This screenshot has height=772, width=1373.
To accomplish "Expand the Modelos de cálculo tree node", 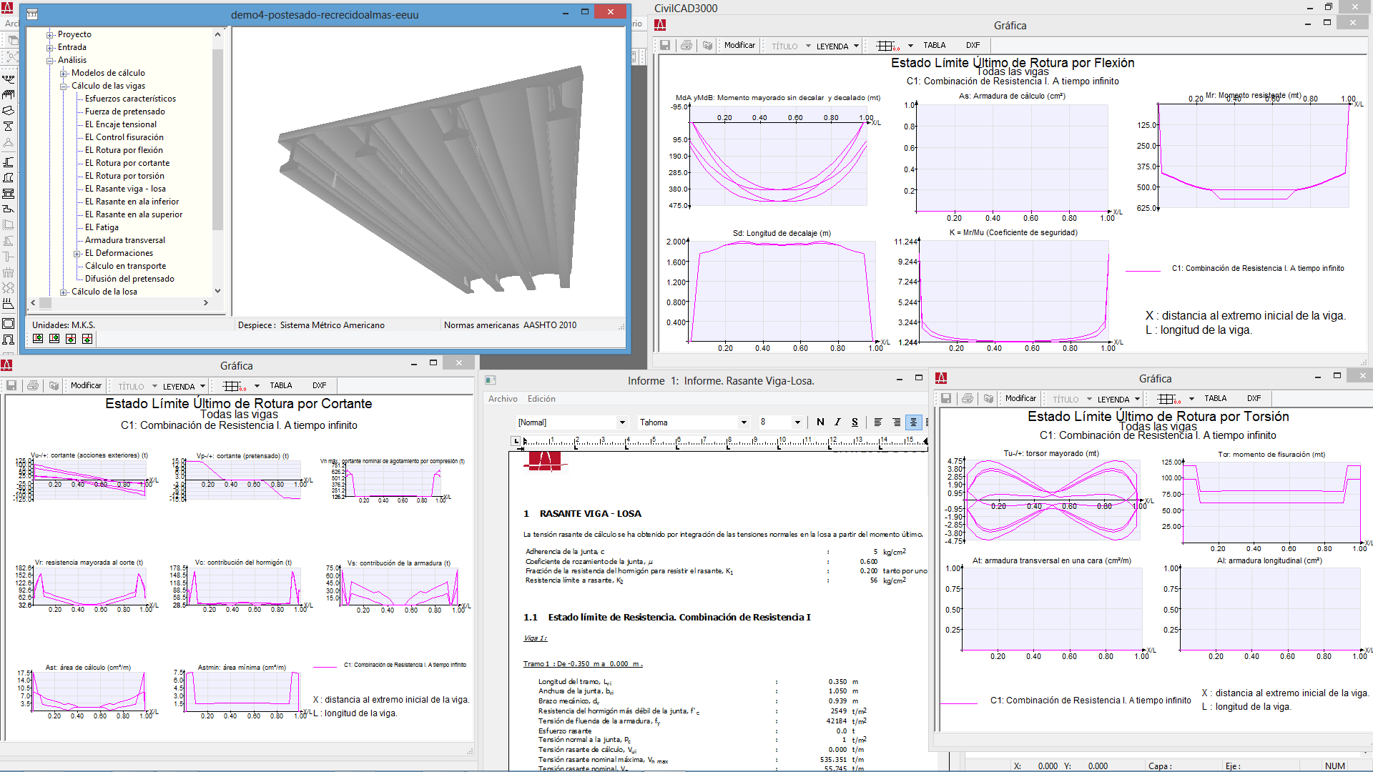I will (x=64, y=73).
